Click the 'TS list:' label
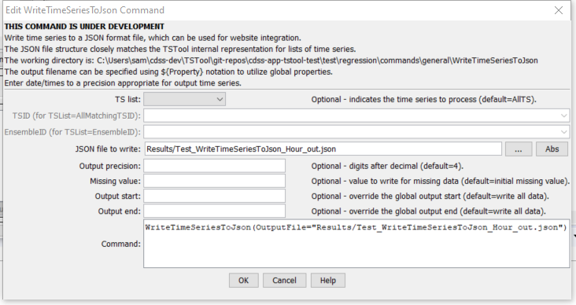The width and height of the screenshot is (576, 305). click(x=127, y=100)
